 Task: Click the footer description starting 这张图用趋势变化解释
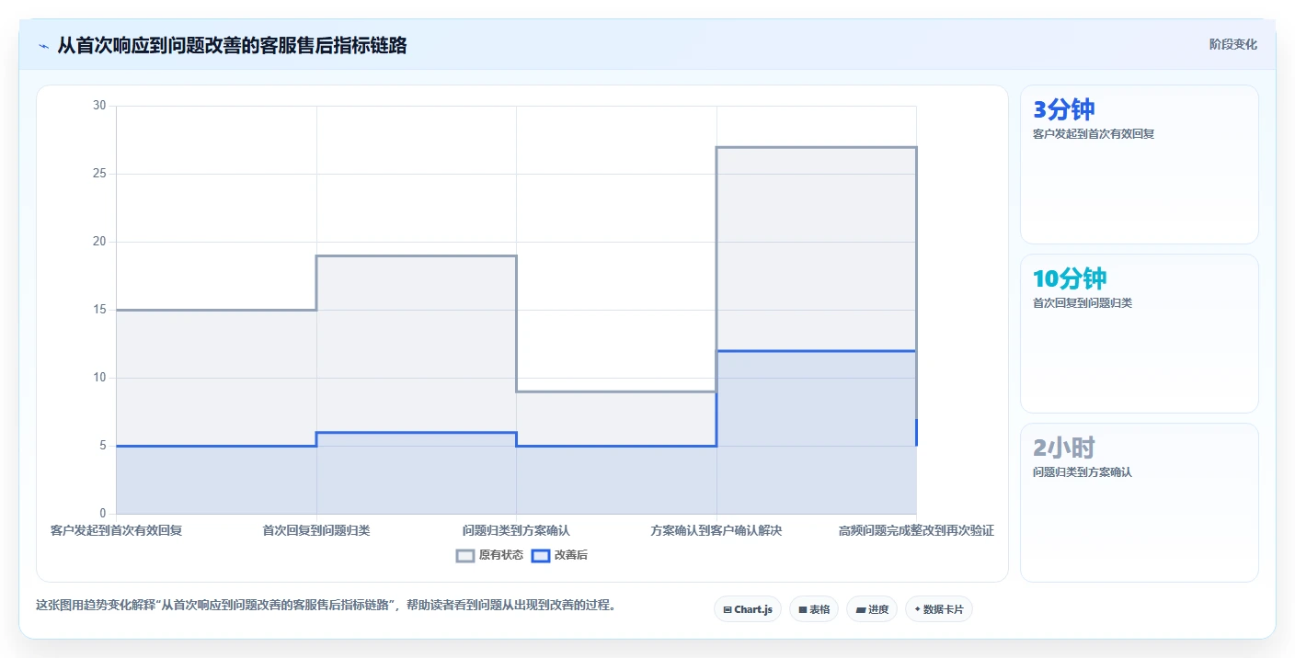click(x=326, y=606)
